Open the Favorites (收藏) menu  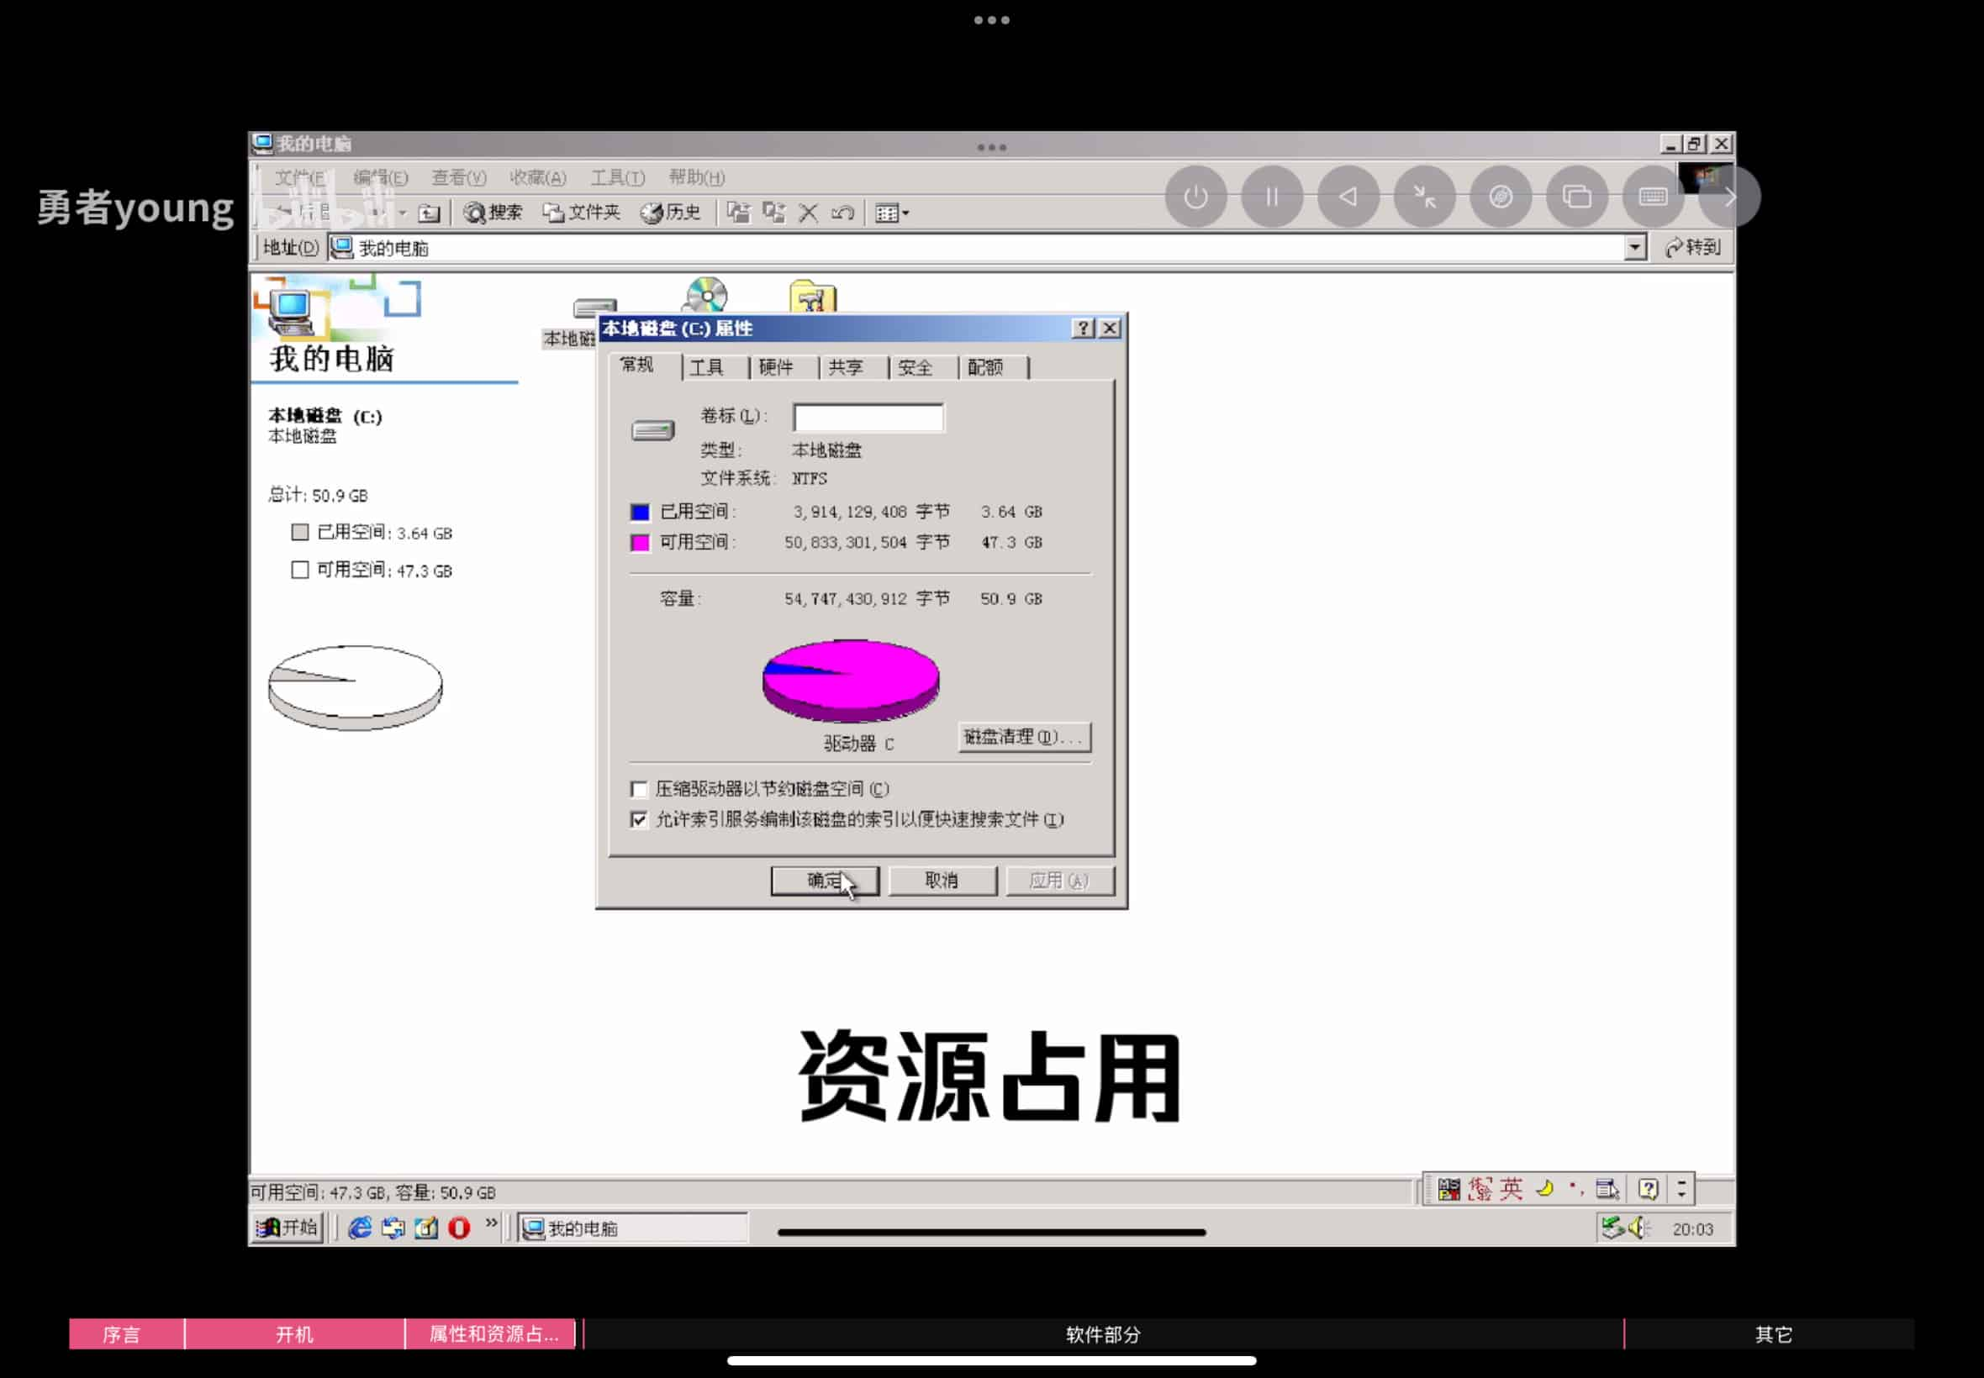(537, 177)
